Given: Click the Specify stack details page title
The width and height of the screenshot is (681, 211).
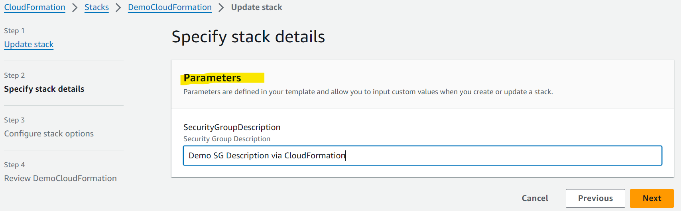Looking at the screenshot, I should click(248, 37).
